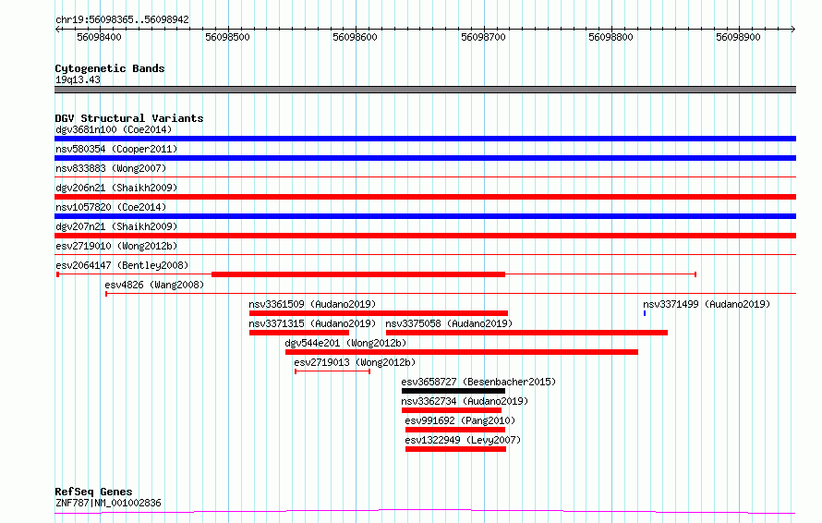
Task: Click the thin red span under esv2719013
Action: coord(332,371)
